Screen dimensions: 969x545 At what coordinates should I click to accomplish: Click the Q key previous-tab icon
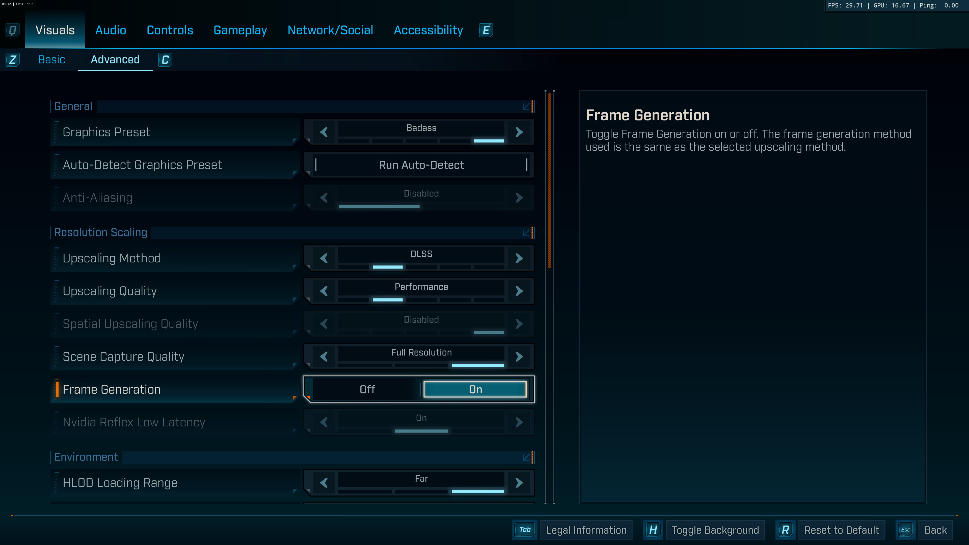[12, 30]
